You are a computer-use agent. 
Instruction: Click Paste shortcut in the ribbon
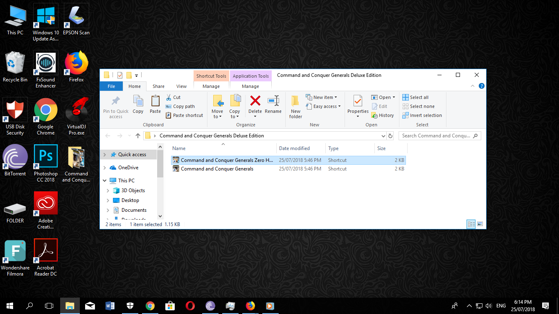pos(184,115)
